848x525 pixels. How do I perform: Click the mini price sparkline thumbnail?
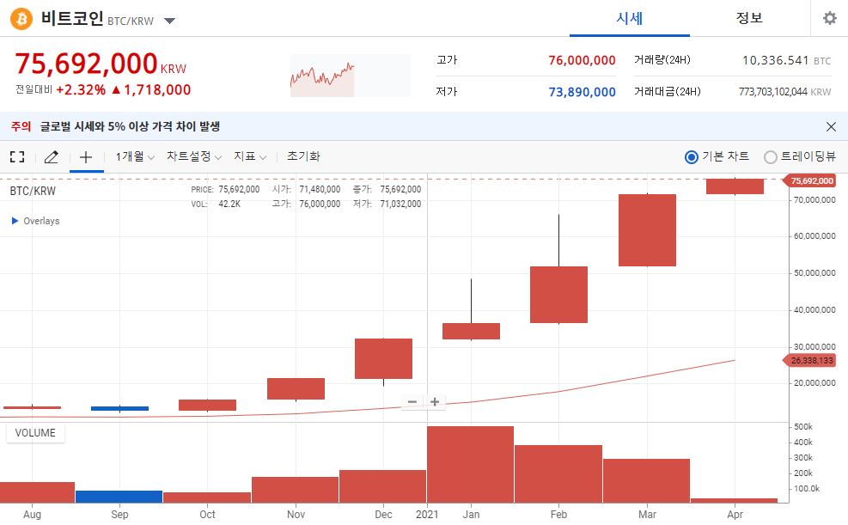350,76
